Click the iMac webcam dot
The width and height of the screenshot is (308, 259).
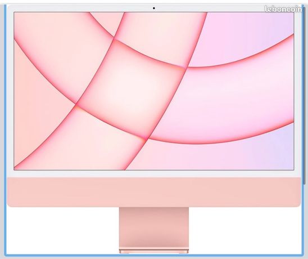[154, 8]
